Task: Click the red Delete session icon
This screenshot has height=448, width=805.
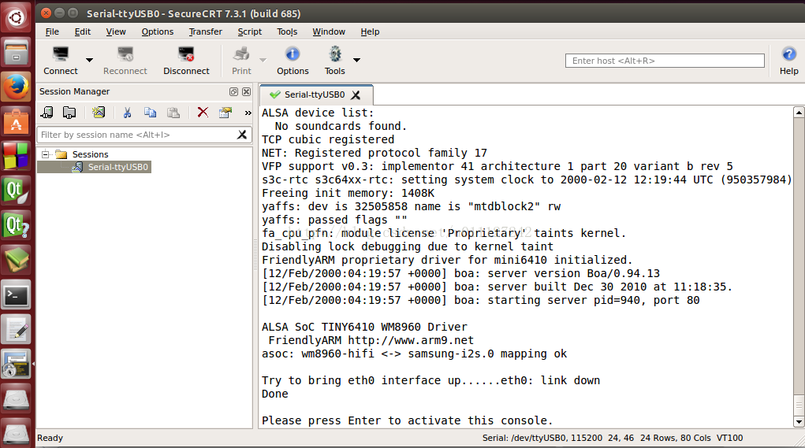Action: coord(203,113)
